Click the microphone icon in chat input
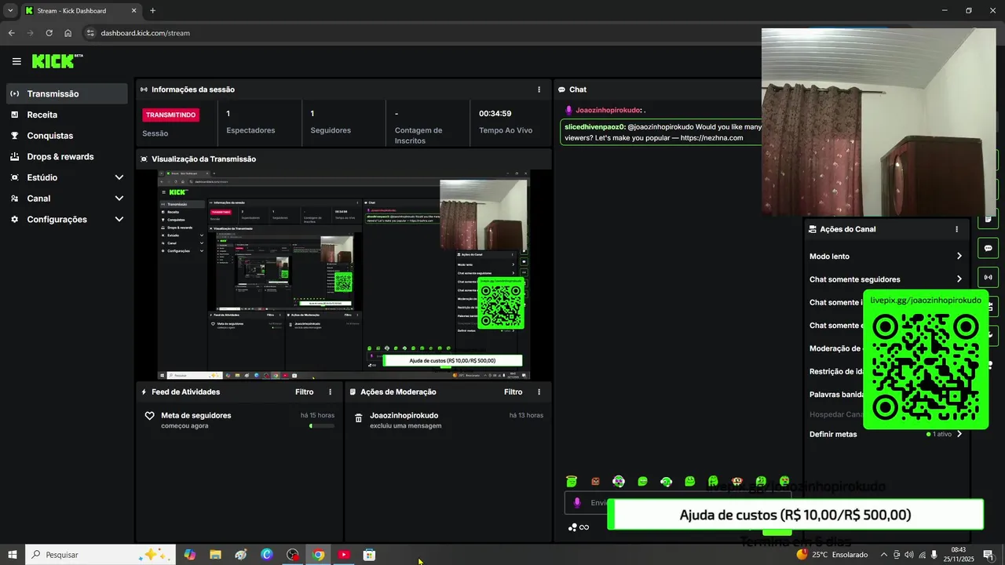This screenshot has height=565, width=1005. point(577,503)
